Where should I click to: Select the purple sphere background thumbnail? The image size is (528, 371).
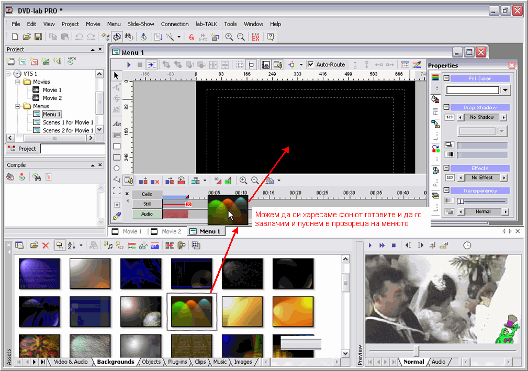point(39,273)
